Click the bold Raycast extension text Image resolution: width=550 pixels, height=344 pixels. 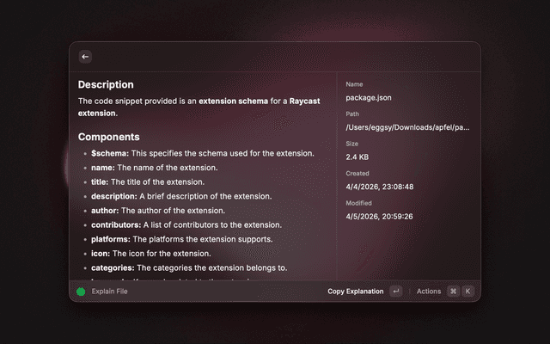(199, 107)
